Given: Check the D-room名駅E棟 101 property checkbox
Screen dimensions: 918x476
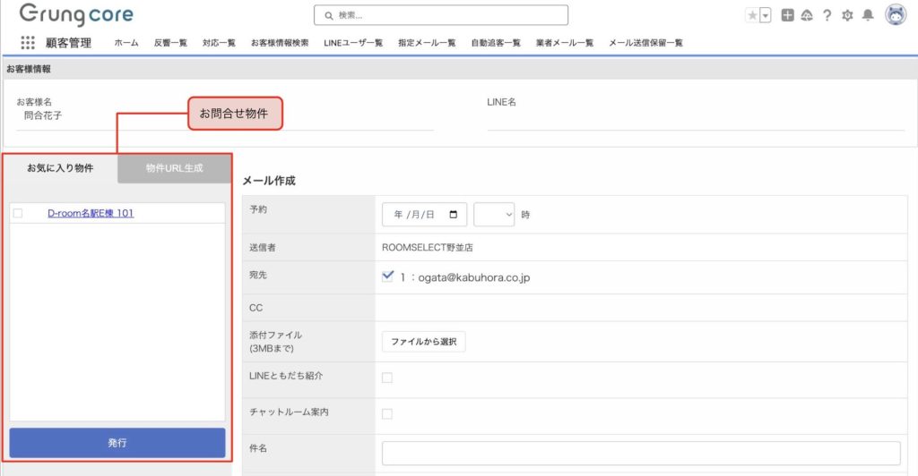Looking at the screenshot, I should [x=18, y=213].
